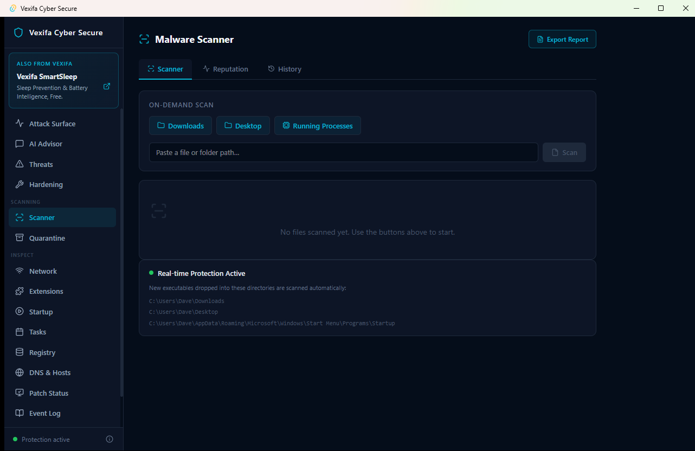Switch to the Scanner tab
The width and height of the screenshot is (695, 451).
pos(165,69)
